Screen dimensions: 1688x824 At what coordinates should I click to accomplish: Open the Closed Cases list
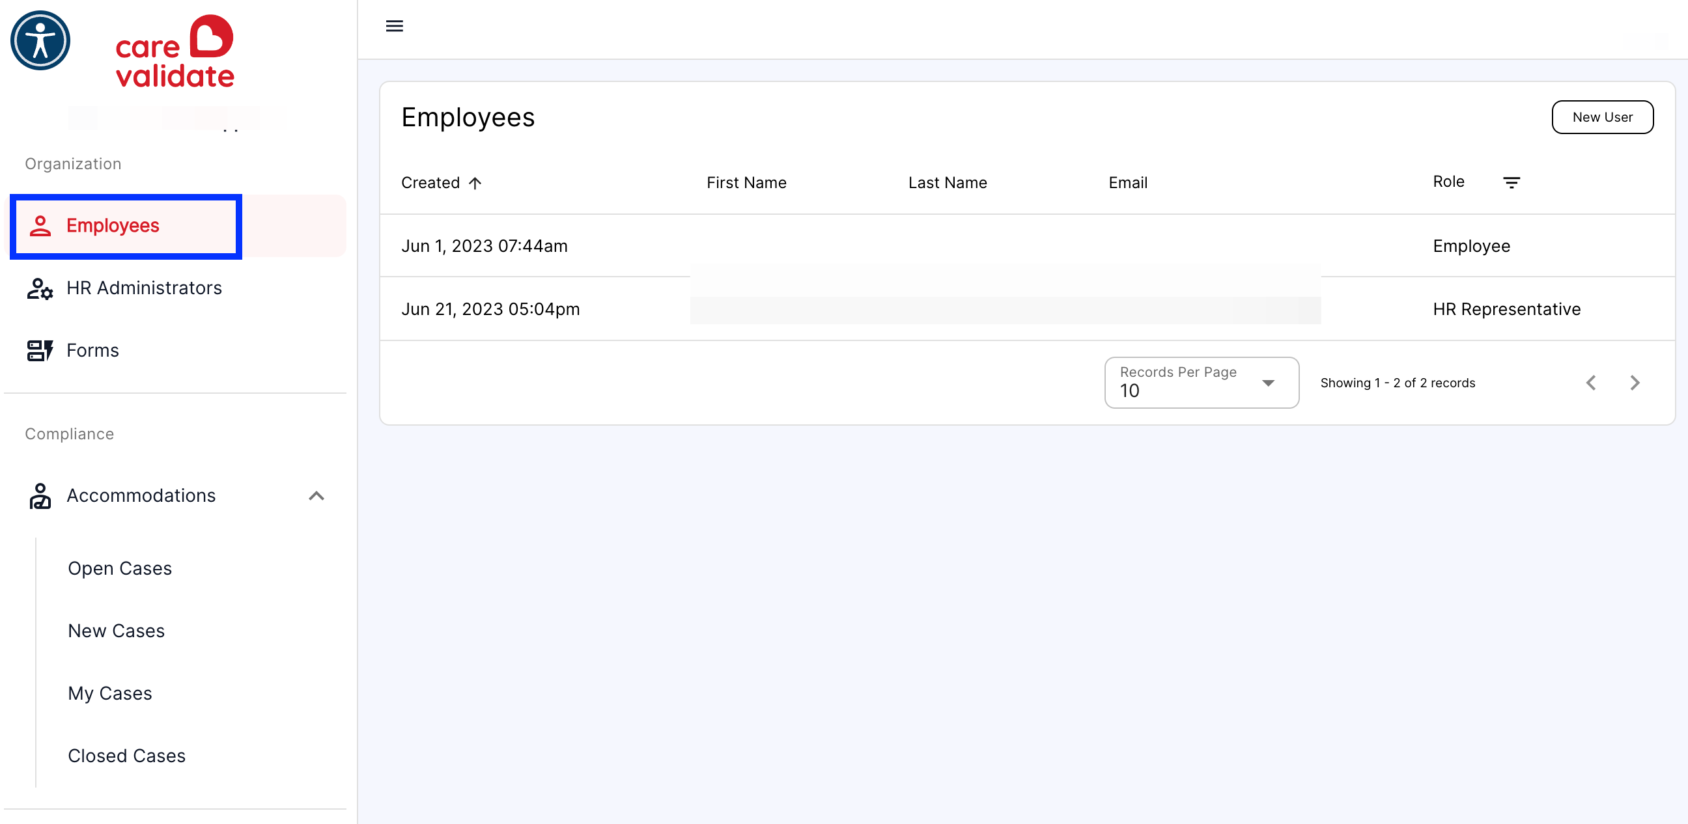tap(126, 756)
